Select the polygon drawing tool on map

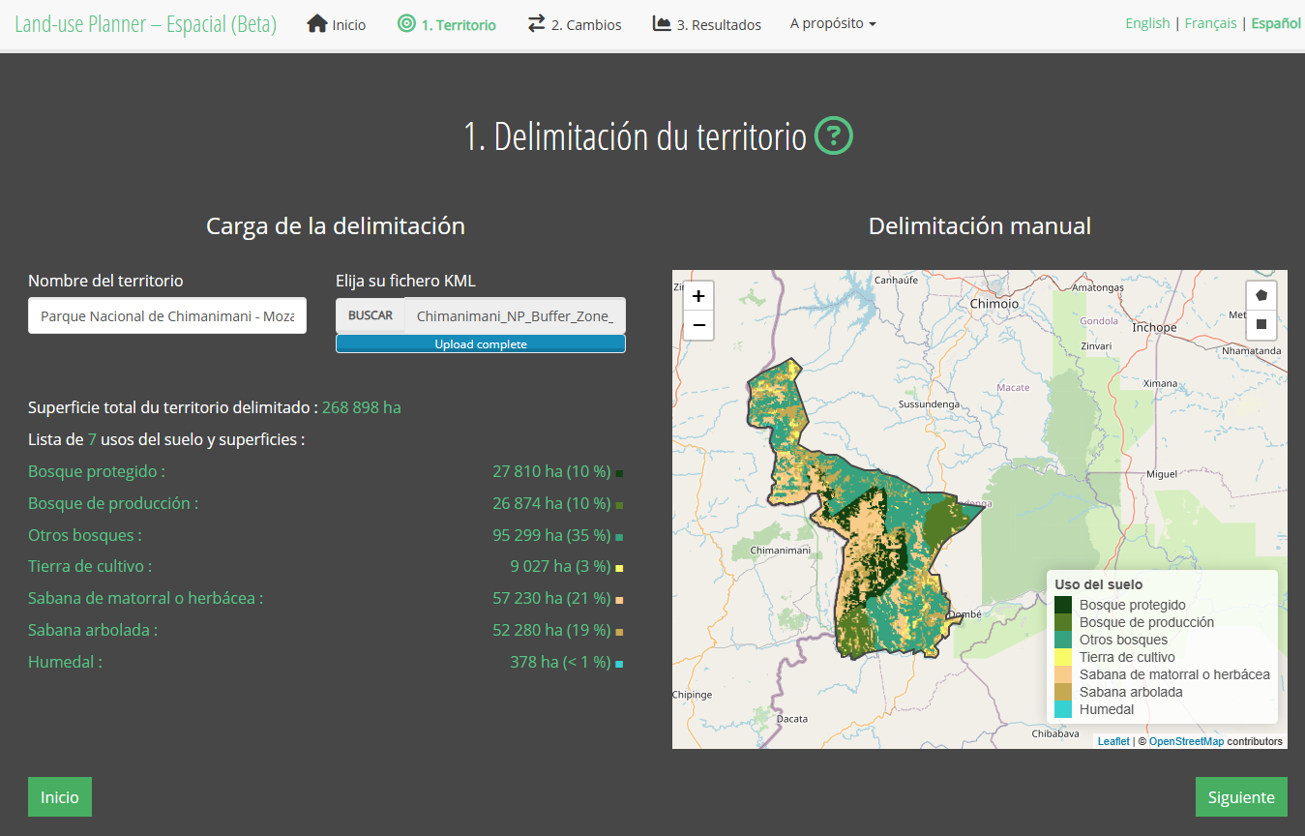coord(1261,296)
